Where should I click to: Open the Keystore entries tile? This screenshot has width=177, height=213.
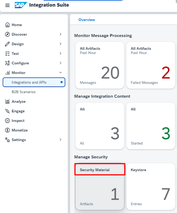[151, 186]
